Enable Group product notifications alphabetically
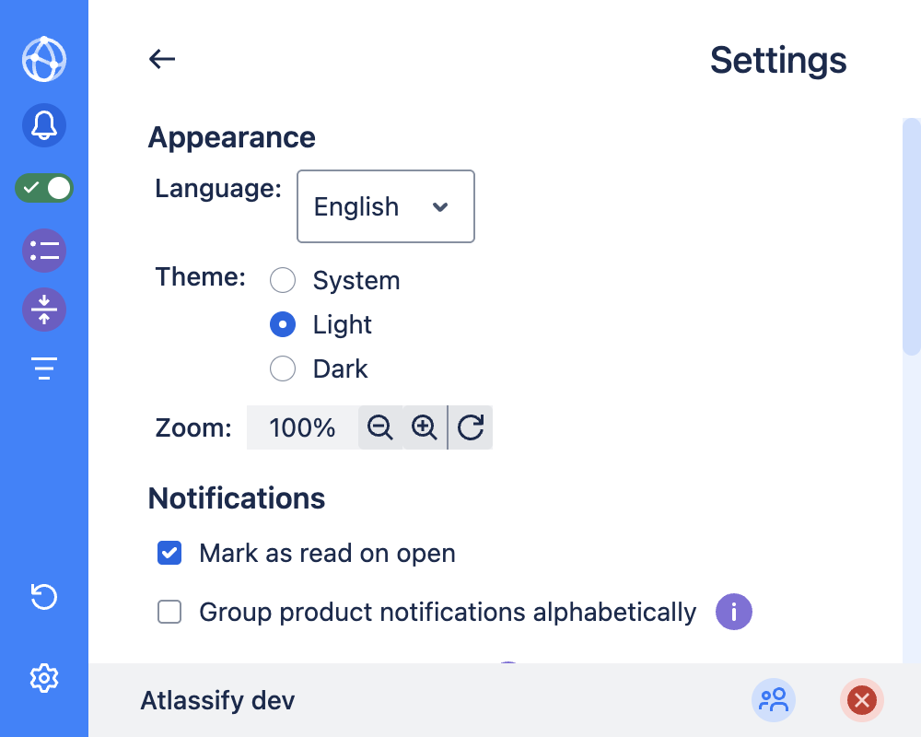The height and width of the screenshot is (737, 921). [x=169, y=612]
